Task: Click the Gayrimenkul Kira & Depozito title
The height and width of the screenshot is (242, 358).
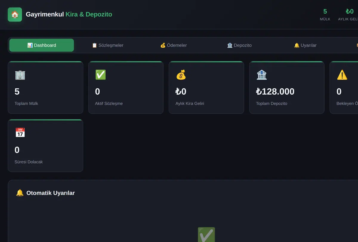Action: point(69,14)
